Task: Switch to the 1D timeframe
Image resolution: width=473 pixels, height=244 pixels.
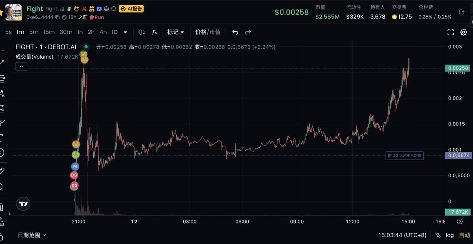Action: 115,32
